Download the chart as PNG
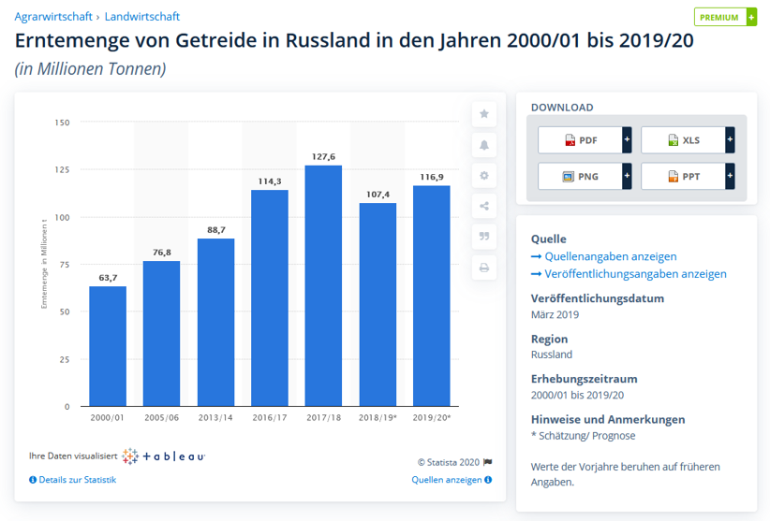770x521 pixels. pos(581,177)
